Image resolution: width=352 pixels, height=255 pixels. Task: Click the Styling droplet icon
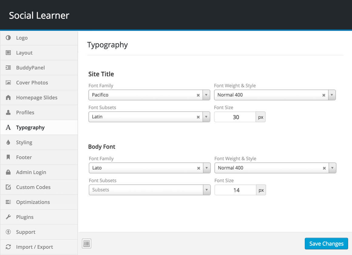coord(8,142)
